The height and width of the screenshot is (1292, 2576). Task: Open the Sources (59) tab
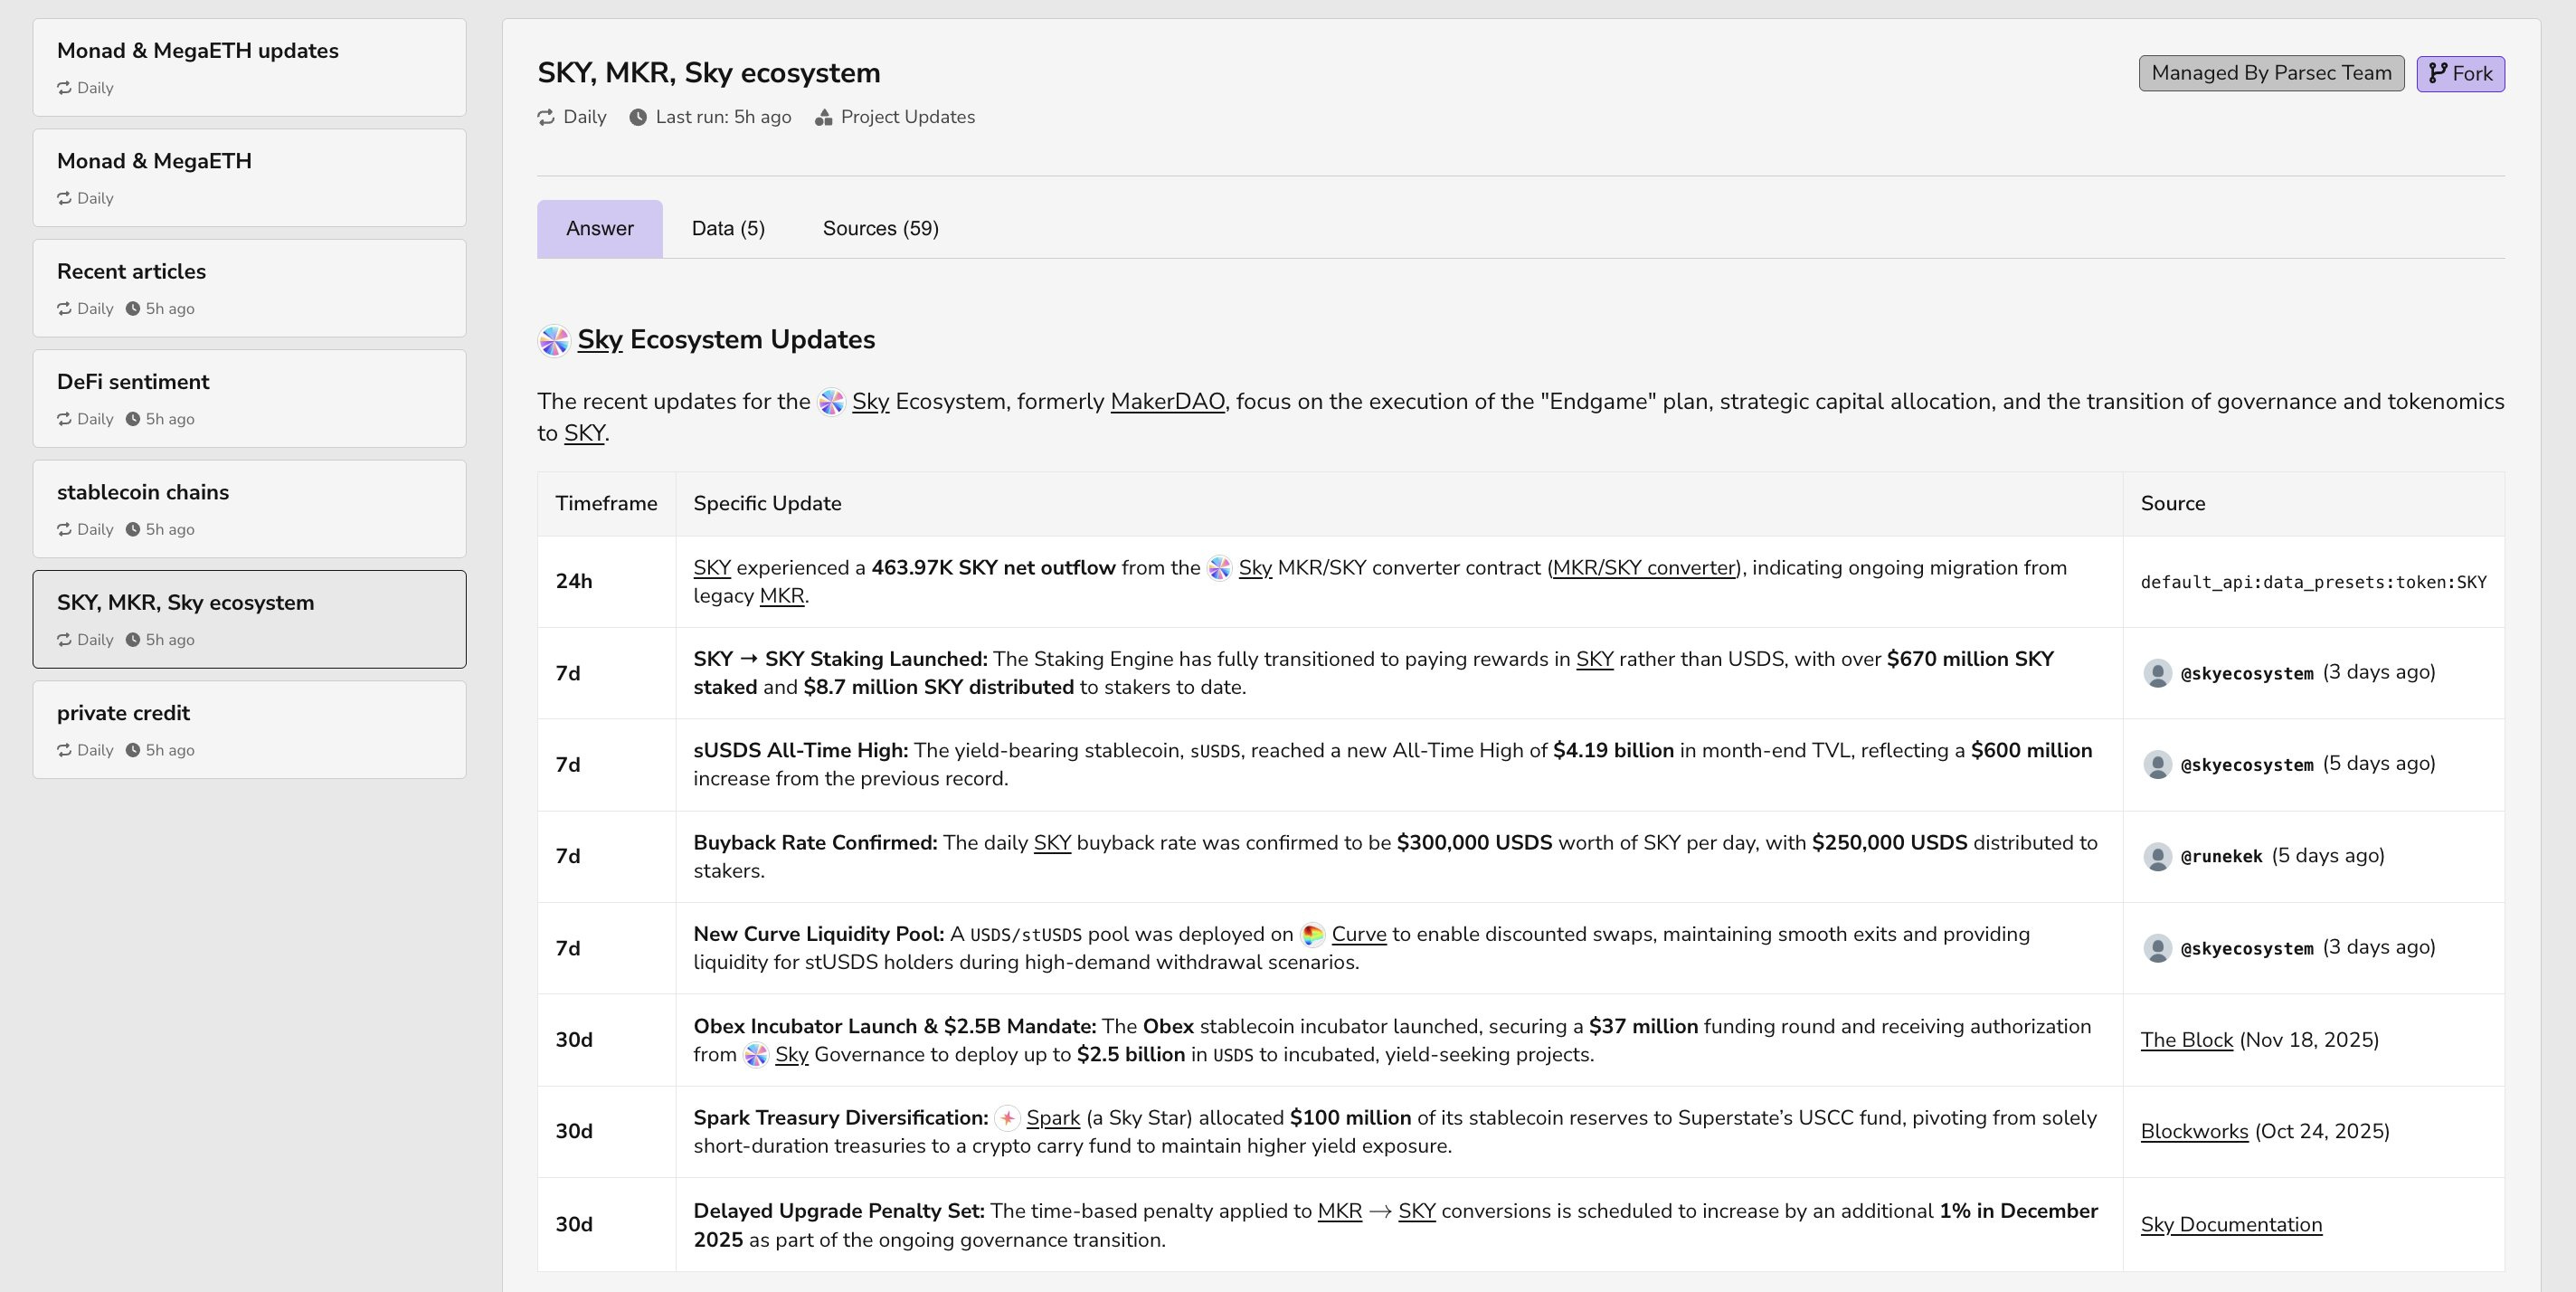click(x=880, y=229)
